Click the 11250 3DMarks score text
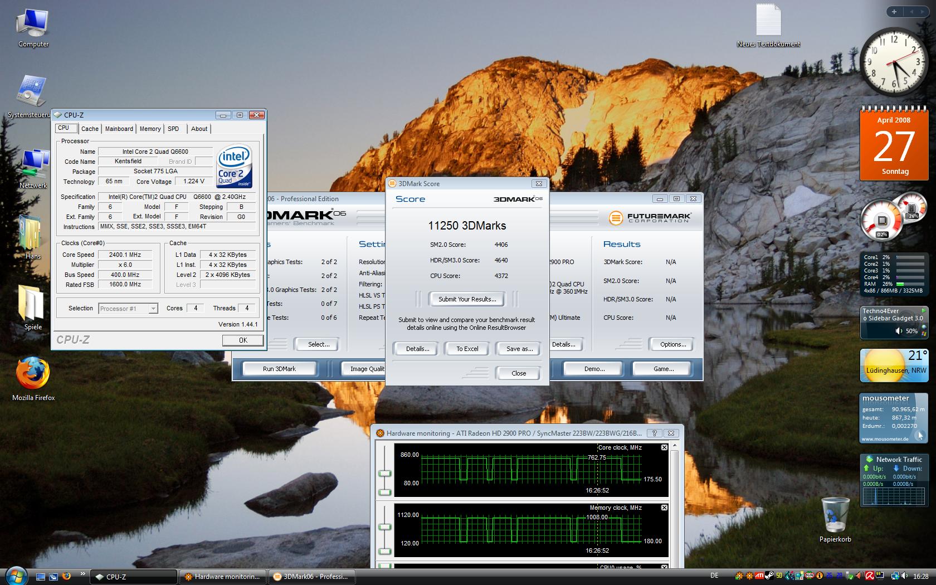The height and width of the screenshot is (585, 936). coord(467,226)
